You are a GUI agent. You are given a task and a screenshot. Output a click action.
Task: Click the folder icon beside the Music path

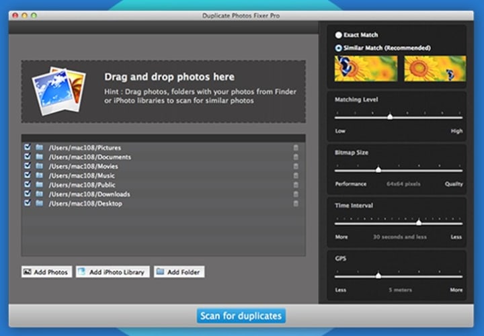39,175
